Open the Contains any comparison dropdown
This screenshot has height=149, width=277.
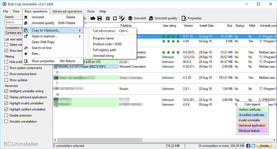coord(13,32)
